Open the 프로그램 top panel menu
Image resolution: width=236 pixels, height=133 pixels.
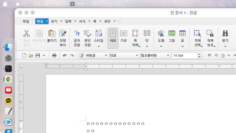[x=41, y=4]
